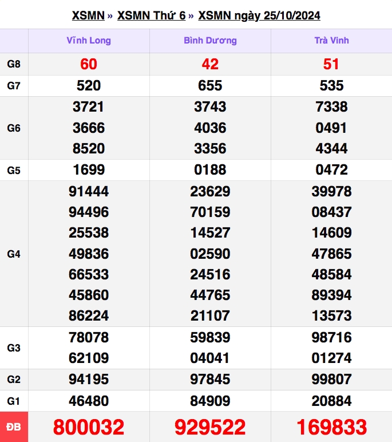Screen dimensions: 392x442
Task: Select G6 number 4036
Action: 210,128
